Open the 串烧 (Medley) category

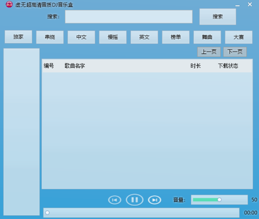pyautogui.click(x=50, y=37)
